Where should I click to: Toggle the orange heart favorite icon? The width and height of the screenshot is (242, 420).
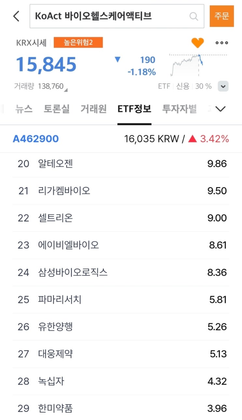click(x=197, y=43)
